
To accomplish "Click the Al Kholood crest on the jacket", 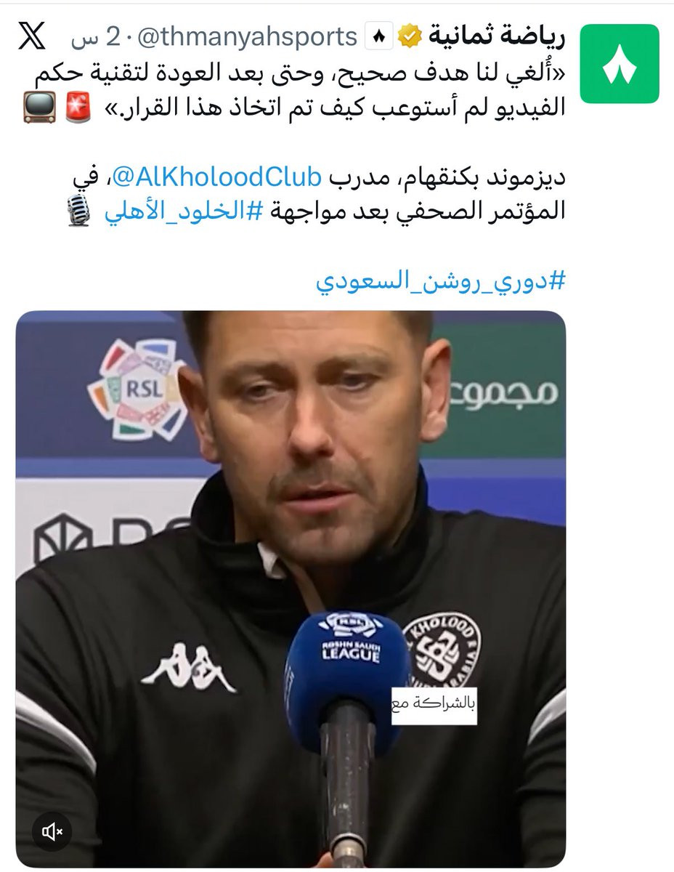I will click(442, 649).
